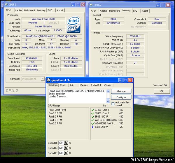This screenshot has height=163, width=175.
Task: Enable Automatic fan speed checkbox
Action: coord(113,104)
